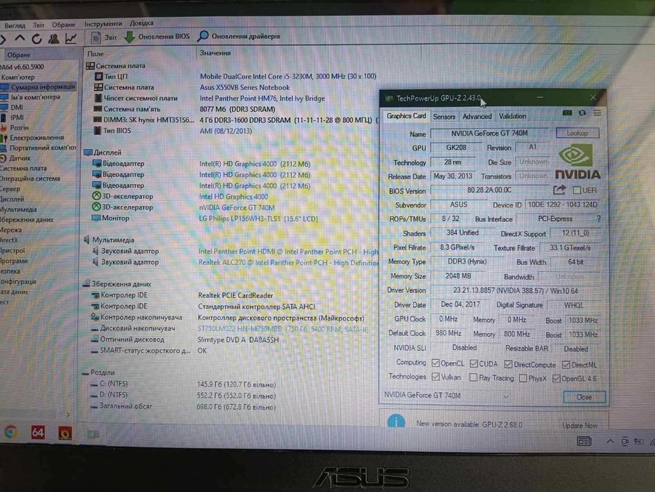This screenshot has height=492, width=655.
Task: Open the Intel HD Graphics 4000 3D-акселератор link
Action: click(x=233, y=196)
